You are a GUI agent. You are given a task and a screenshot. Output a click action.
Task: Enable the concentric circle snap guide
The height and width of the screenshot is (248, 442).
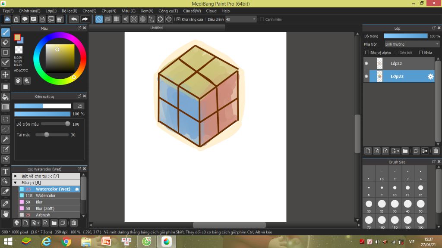coord(142,19)
